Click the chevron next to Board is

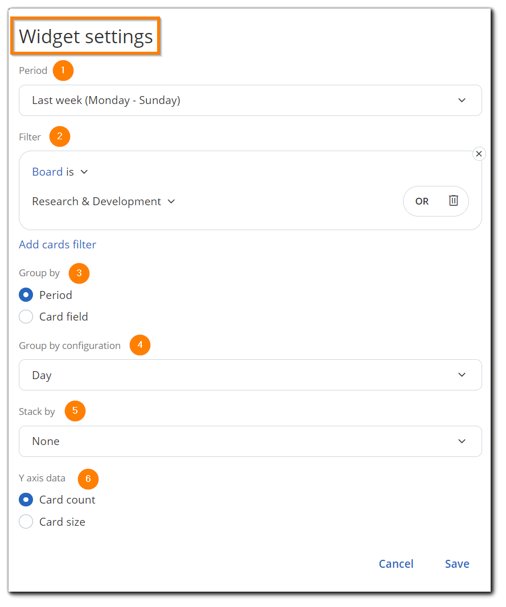[84, 172]
